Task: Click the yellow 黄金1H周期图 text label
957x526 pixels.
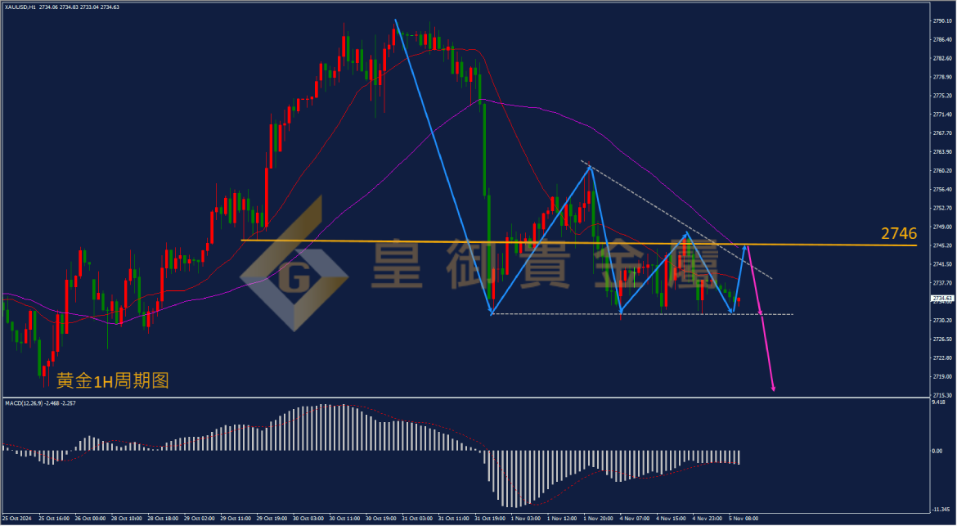Action: click(x=112, y=380)
